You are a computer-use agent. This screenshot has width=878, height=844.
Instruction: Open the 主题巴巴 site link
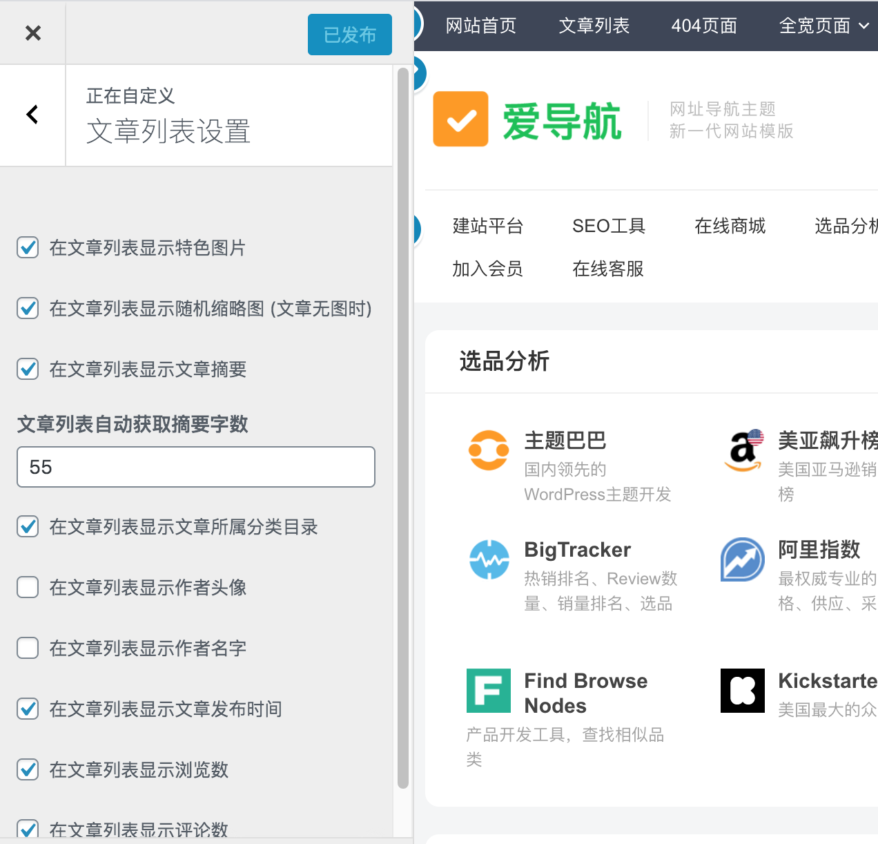565,441
